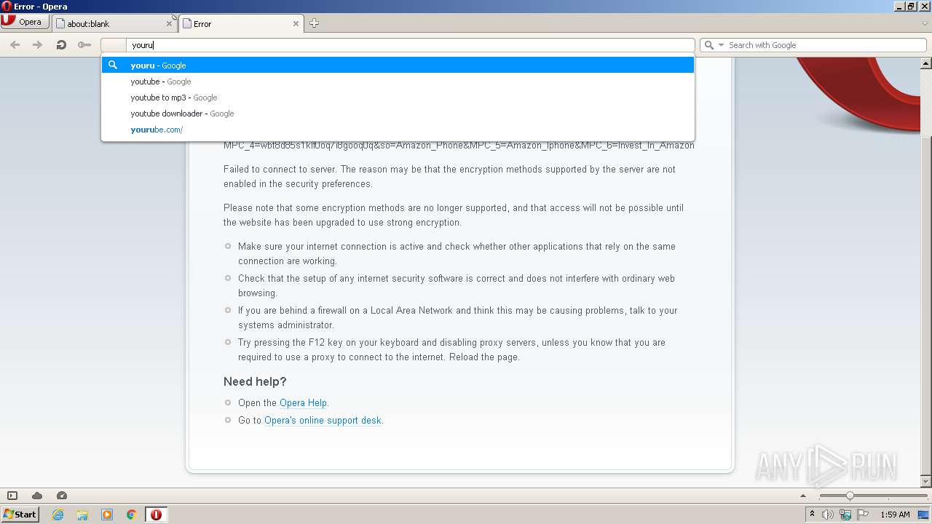This screenshot has width=932, height=524.
Task: Show hidden tray icons arrow
Action: click(812, 514)
